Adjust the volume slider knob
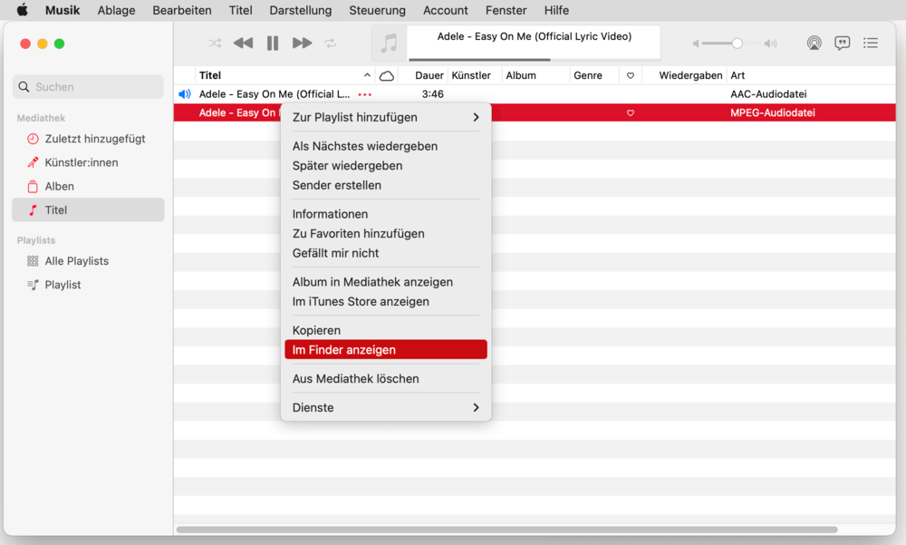This screenshot has width=906, height=545. pyautogui.click(x=737, y=43)
